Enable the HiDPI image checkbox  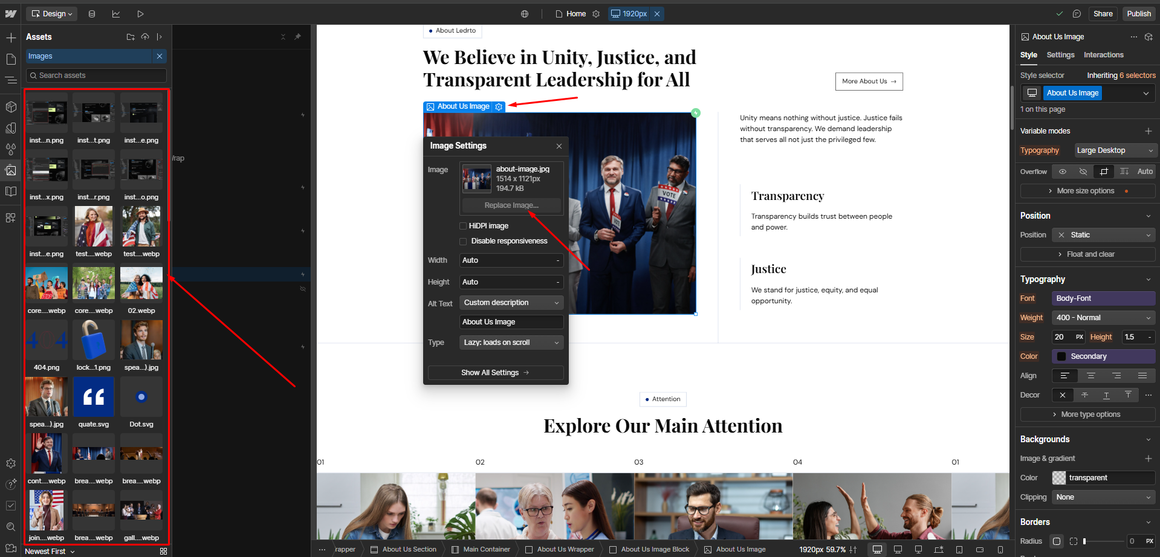click(x=463, y=226)
